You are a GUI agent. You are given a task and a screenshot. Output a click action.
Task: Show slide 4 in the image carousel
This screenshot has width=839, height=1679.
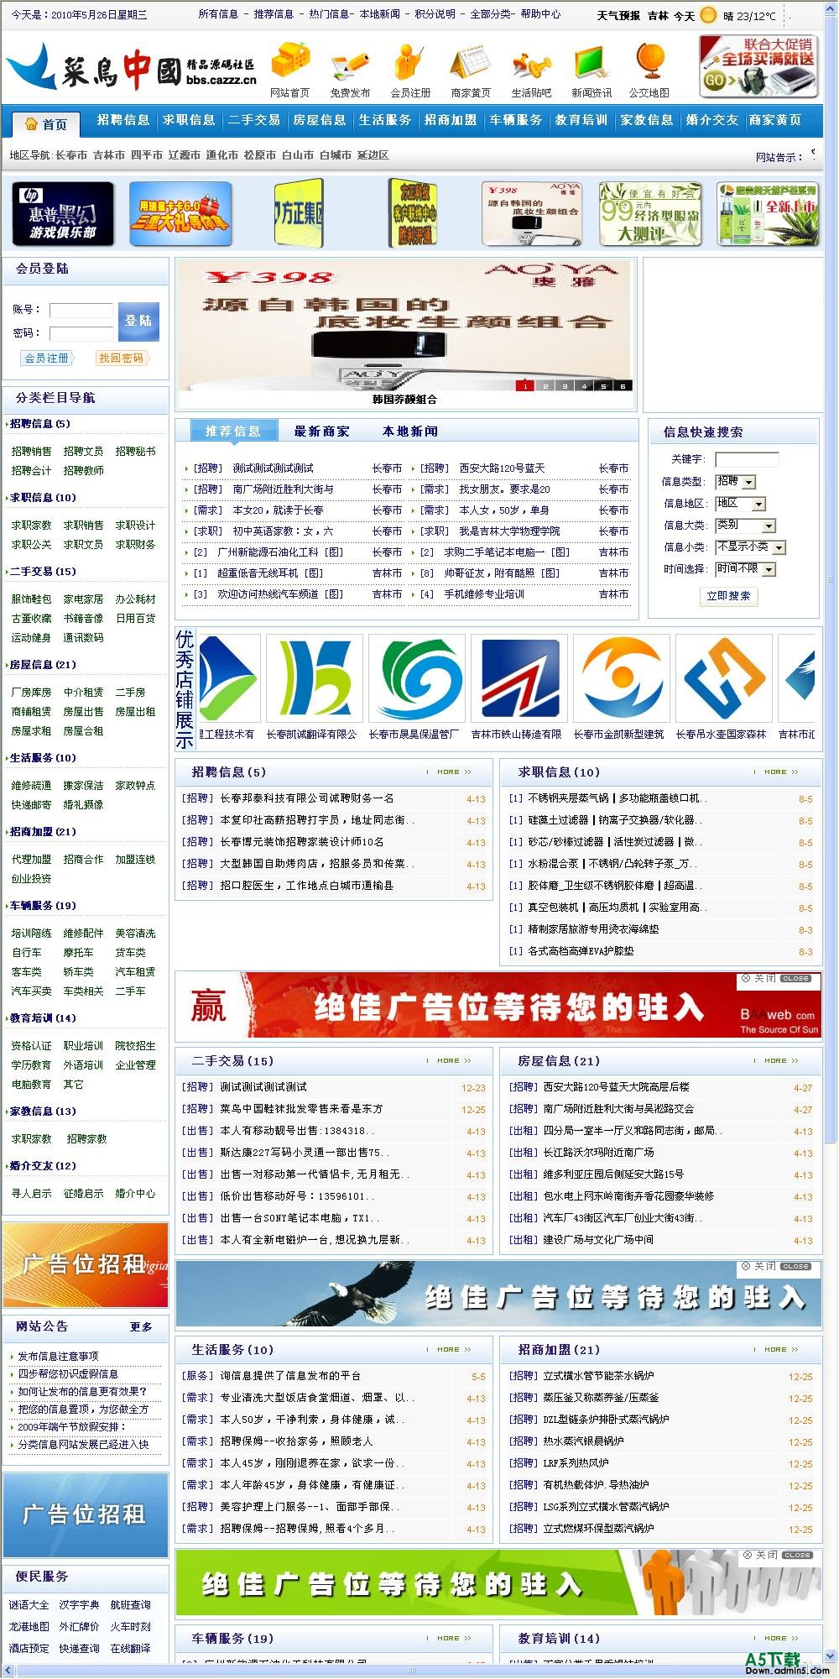[x=584, y=386]
